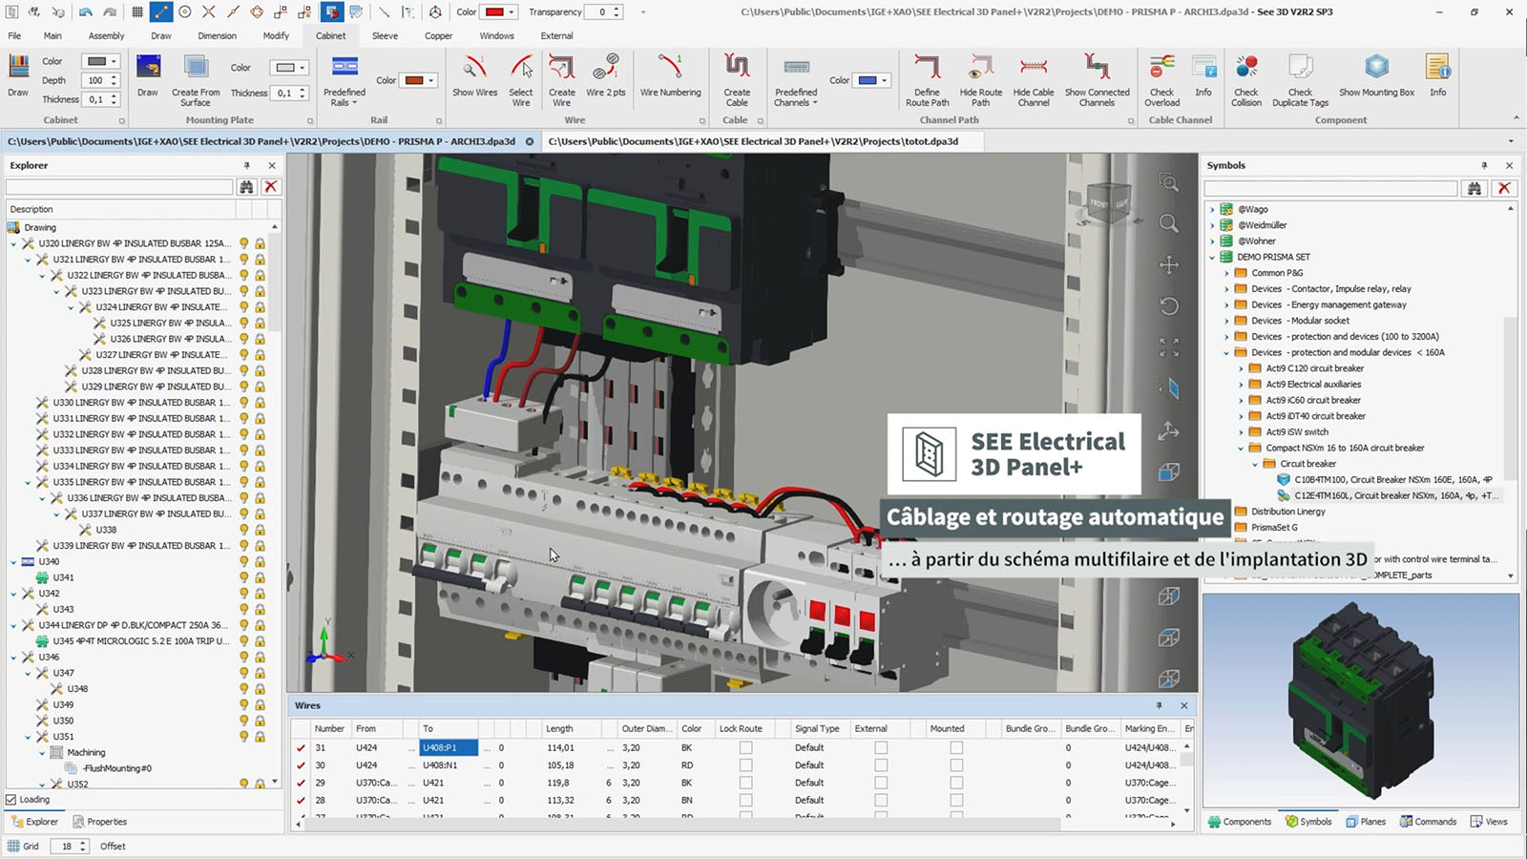
Task: Click Symbols panel search binoculars icon
Action: click(x=1475, y=188)
